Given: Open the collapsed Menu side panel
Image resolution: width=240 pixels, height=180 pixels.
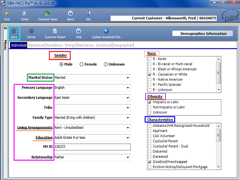Looking at the screenshot, I should pos(5,45).
